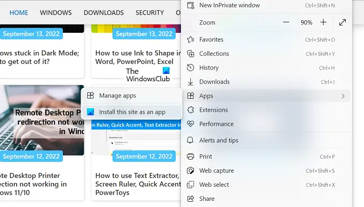
Task: Click the Manage apps icon in submenu
Action: 90,95
